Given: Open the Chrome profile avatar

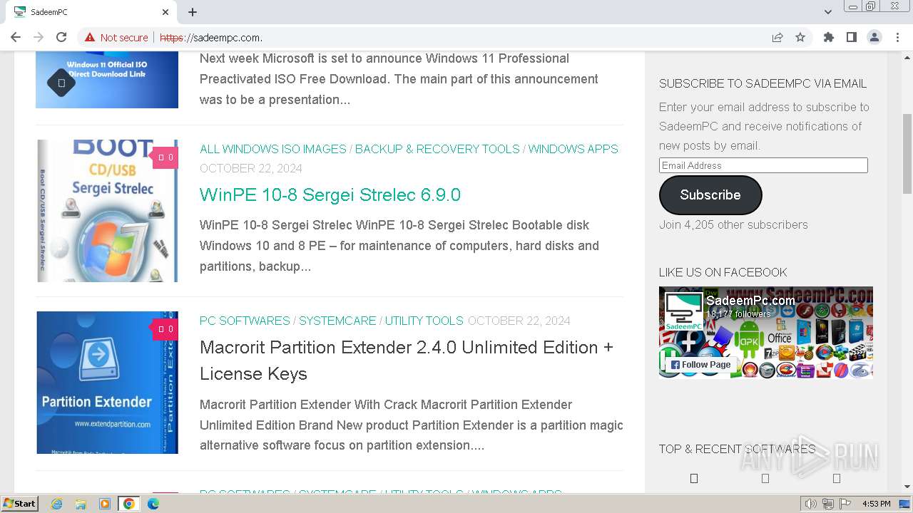Looking at the screenshot, I should [x=874, y=37].
